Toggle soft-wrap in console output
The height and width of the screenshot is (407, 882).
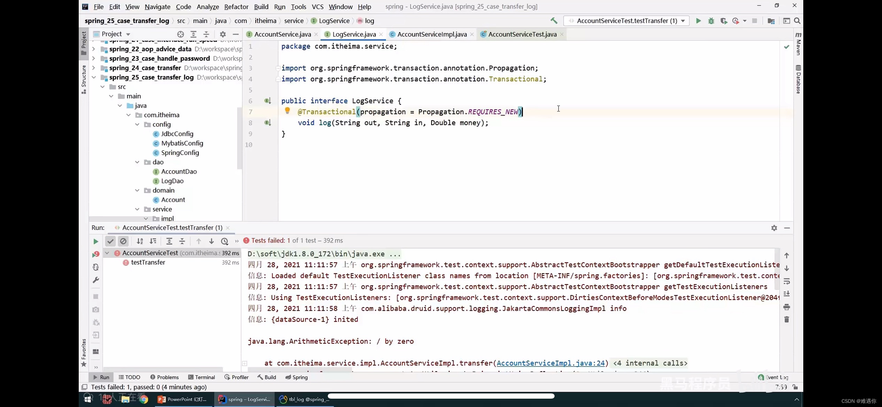click(x=787, y=281)
